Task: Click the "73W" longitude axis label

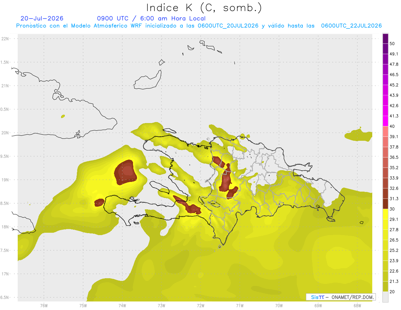Action: 161,305
